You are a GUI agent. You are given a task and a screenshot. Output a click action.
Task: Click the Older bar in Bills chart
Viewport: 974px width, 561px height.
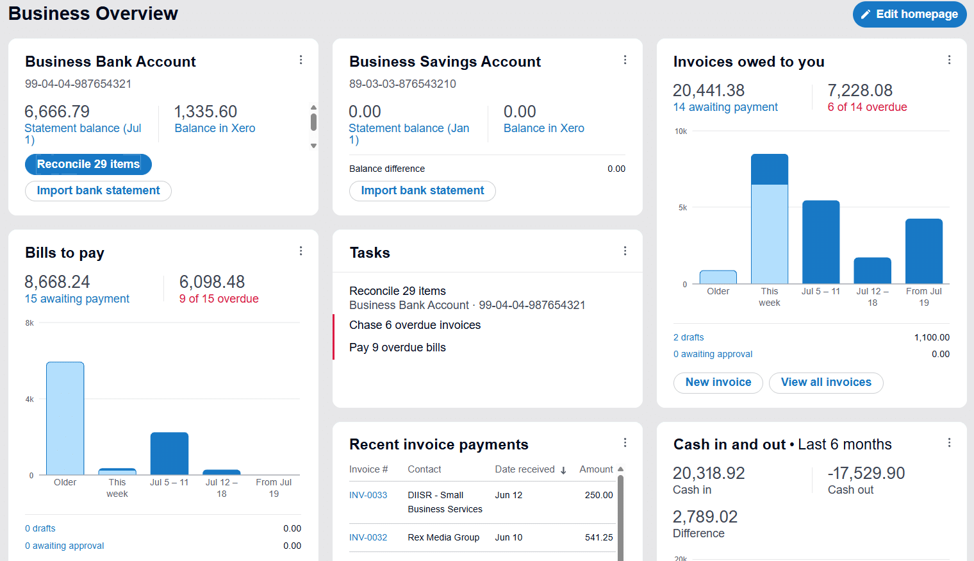point(65,419)
